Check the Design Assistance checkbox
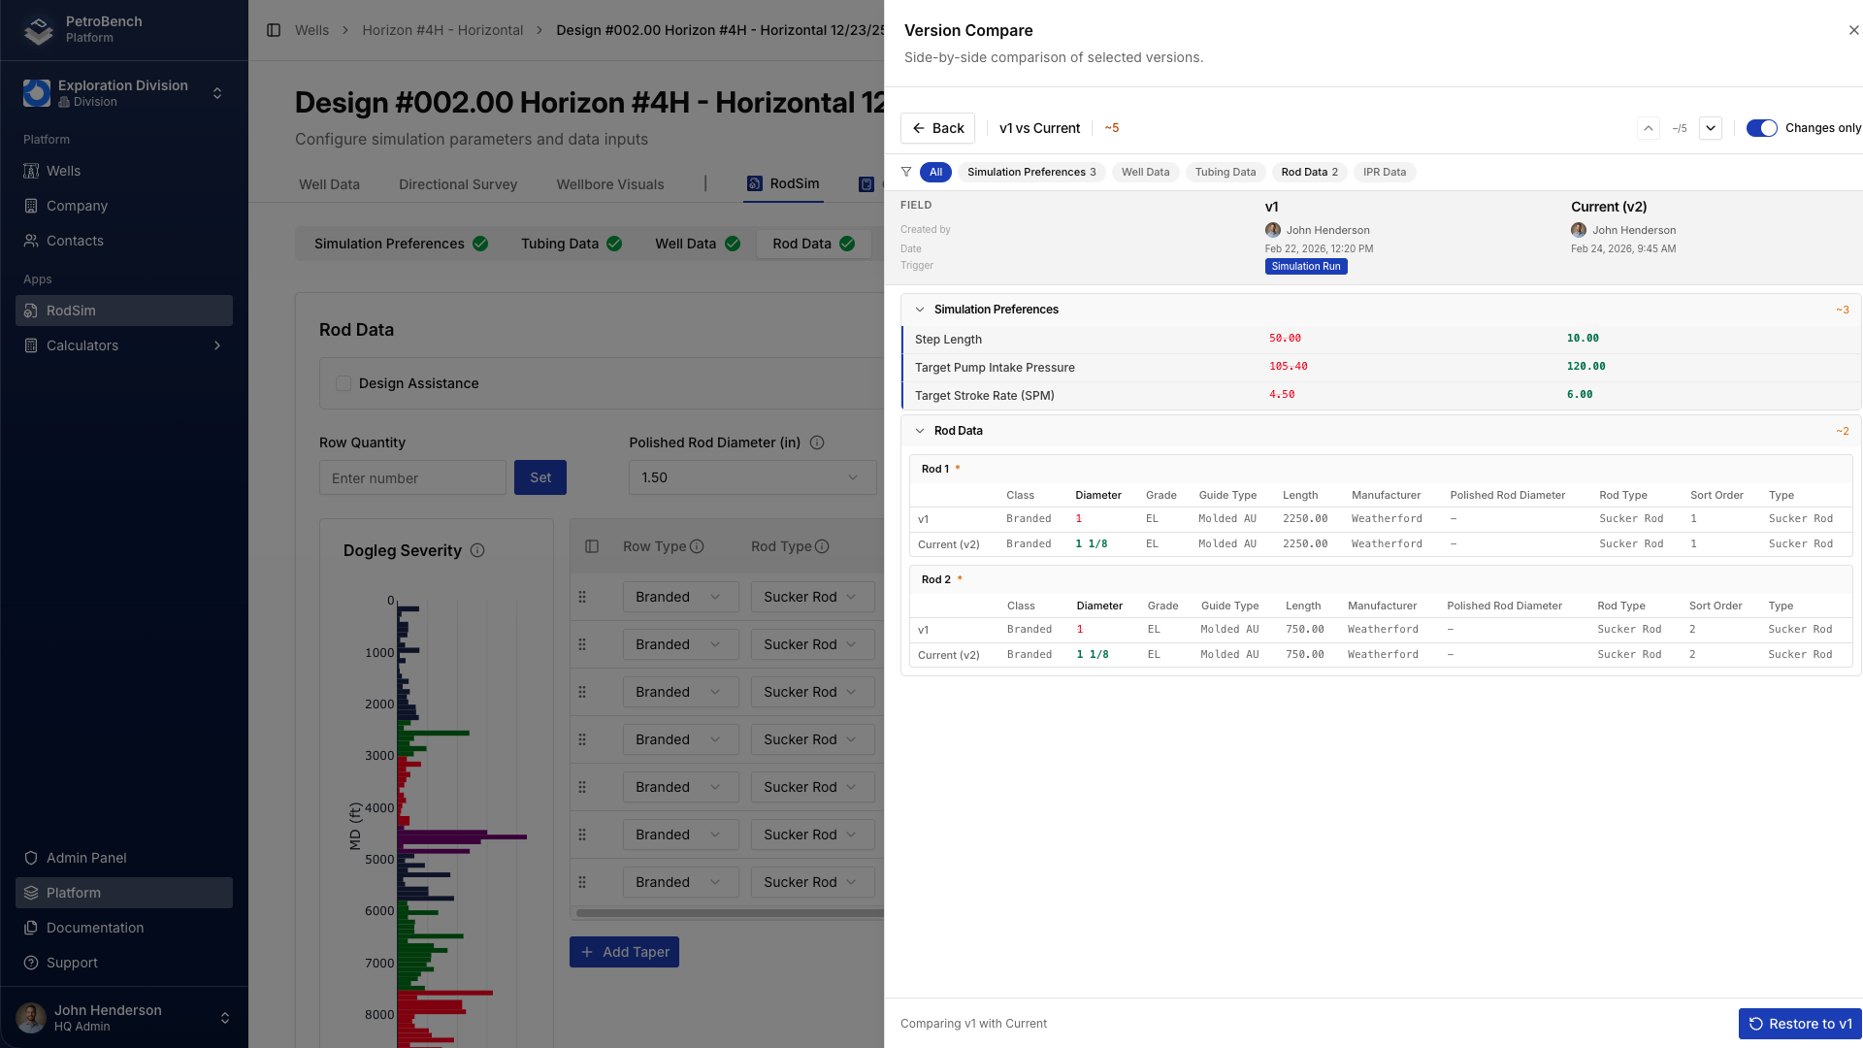The image size is (1863, 1048). pos(343,383)
